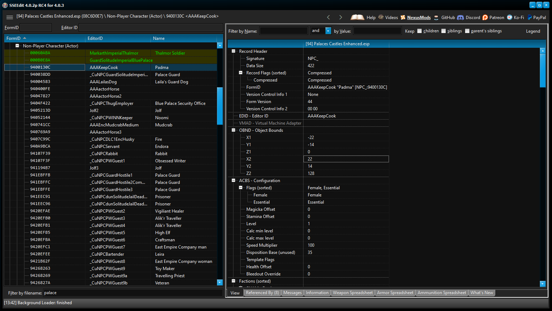Image resolution: width=552 pixels, height=311 pixels.
Task: Enable Keep parent's siblings checkbox
Action: [467, 31]
